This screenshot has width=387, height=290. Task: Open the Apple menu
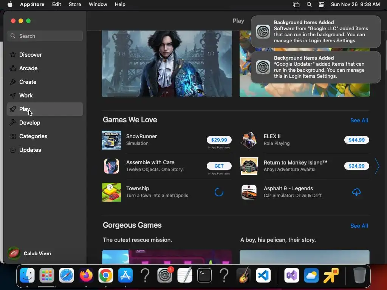10,5
